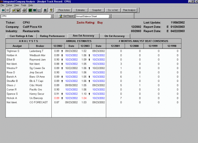Click the red 1.04 estimate value

(84, 98)
